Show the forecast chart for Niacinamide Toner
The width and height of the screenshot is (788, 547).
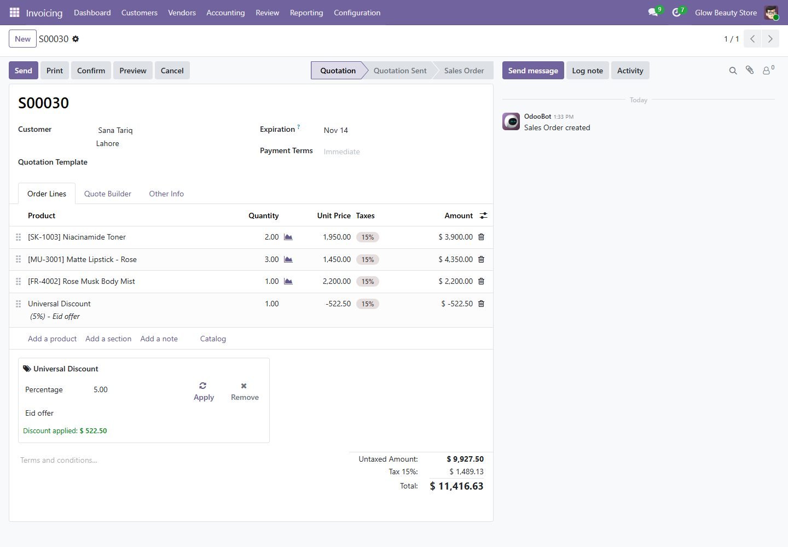tap(288, 237)
